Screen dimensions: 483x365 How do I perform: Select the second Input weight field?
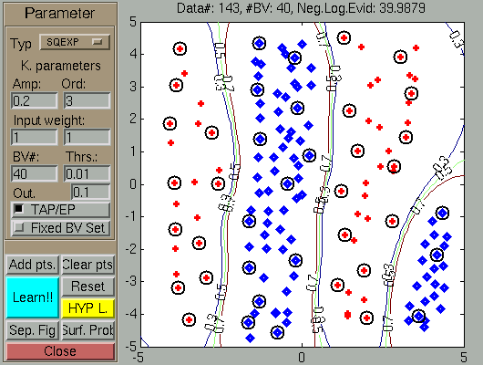pyautogui.click(x=87, y=137)
